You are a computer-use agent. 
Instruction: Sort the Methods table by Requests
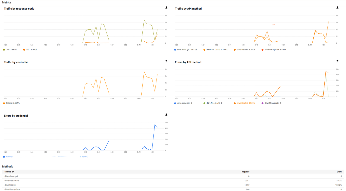coord(245,172)
